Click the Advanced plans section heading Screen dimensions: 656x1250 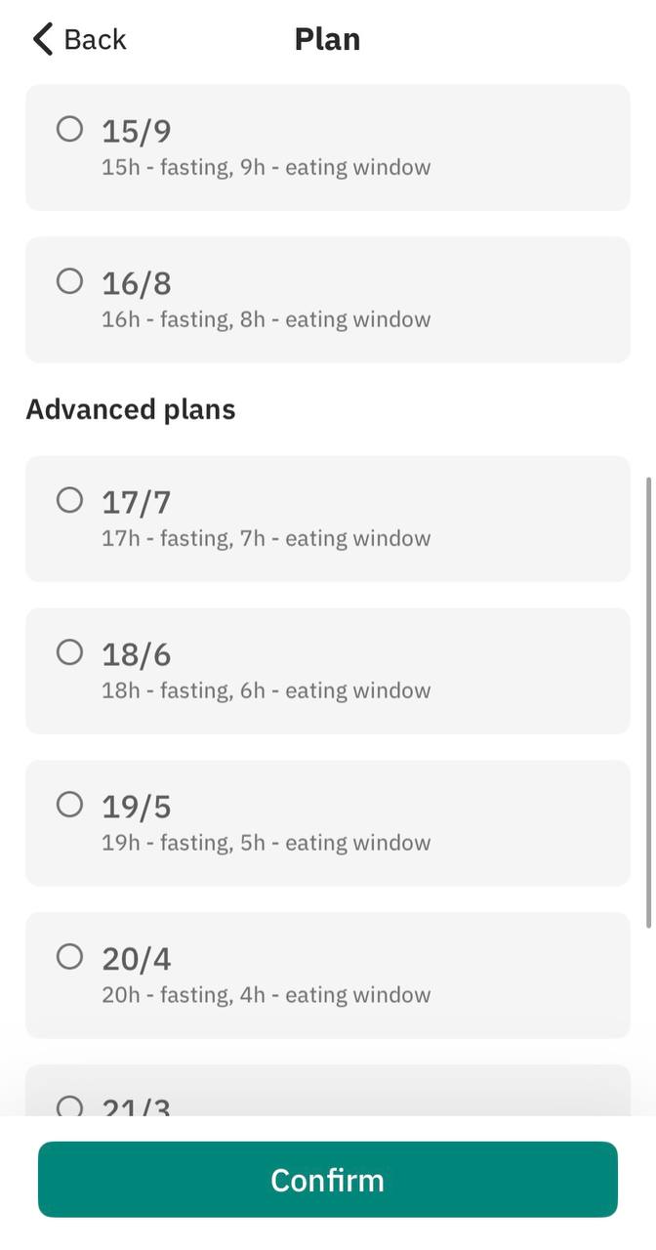[x=131, y=409]
